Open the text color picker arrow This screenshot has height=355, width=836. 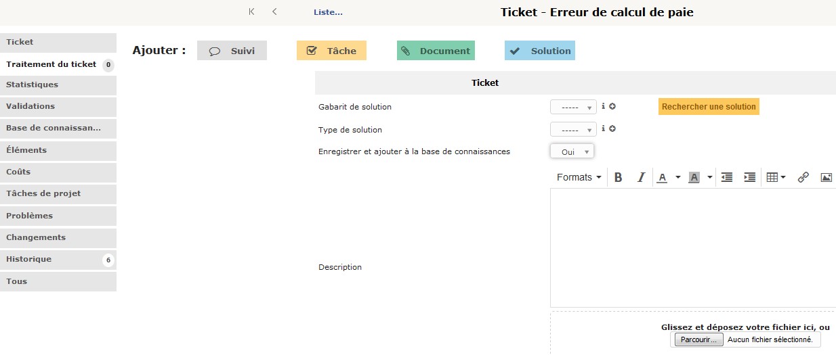[678, 177]
